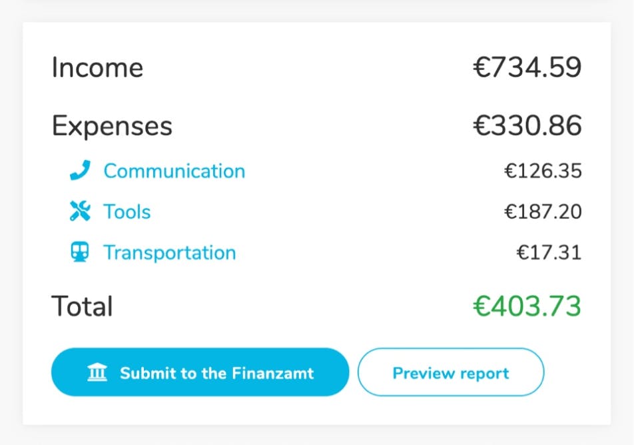This screenshot has height=445, width=634.
Task: Open the Transportation expense category
Action: click(169, 252)
